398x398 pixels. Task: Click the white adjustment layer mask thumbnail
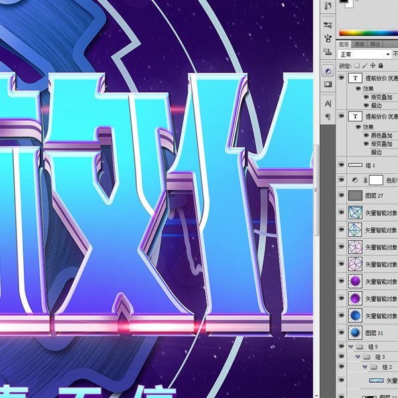click(375, 180)
